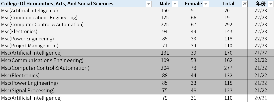The width and height of the screenshot is (274, 102).
Task: Select the Male cell showing 225
Action: pos(165,25)
